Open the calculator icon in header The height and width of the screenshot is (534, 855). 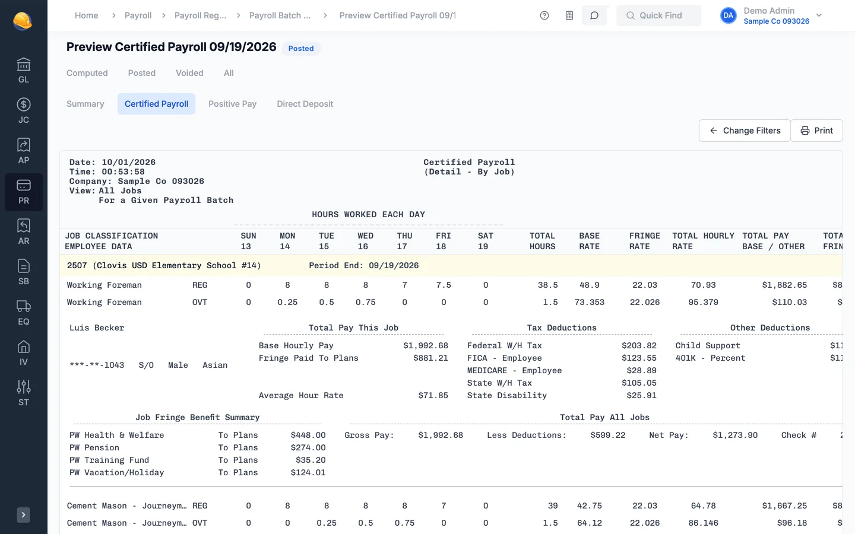click(569, 15)
